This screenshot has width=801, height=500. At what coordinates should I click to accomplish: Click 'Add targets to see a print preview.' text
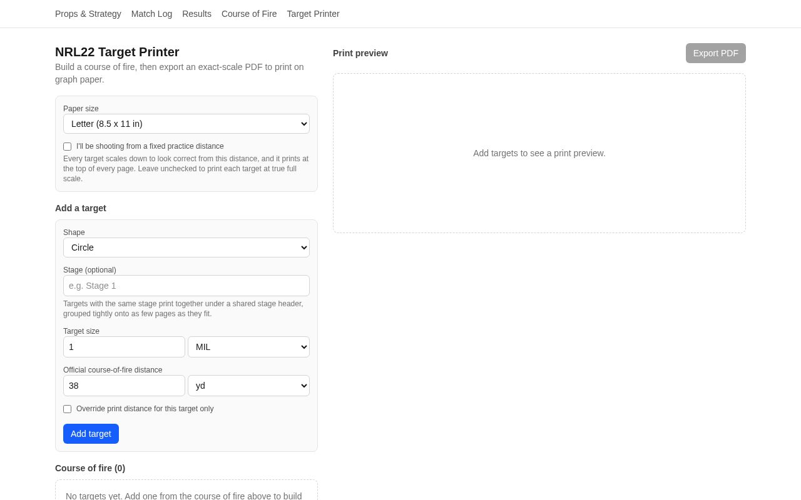click(539, 153)
